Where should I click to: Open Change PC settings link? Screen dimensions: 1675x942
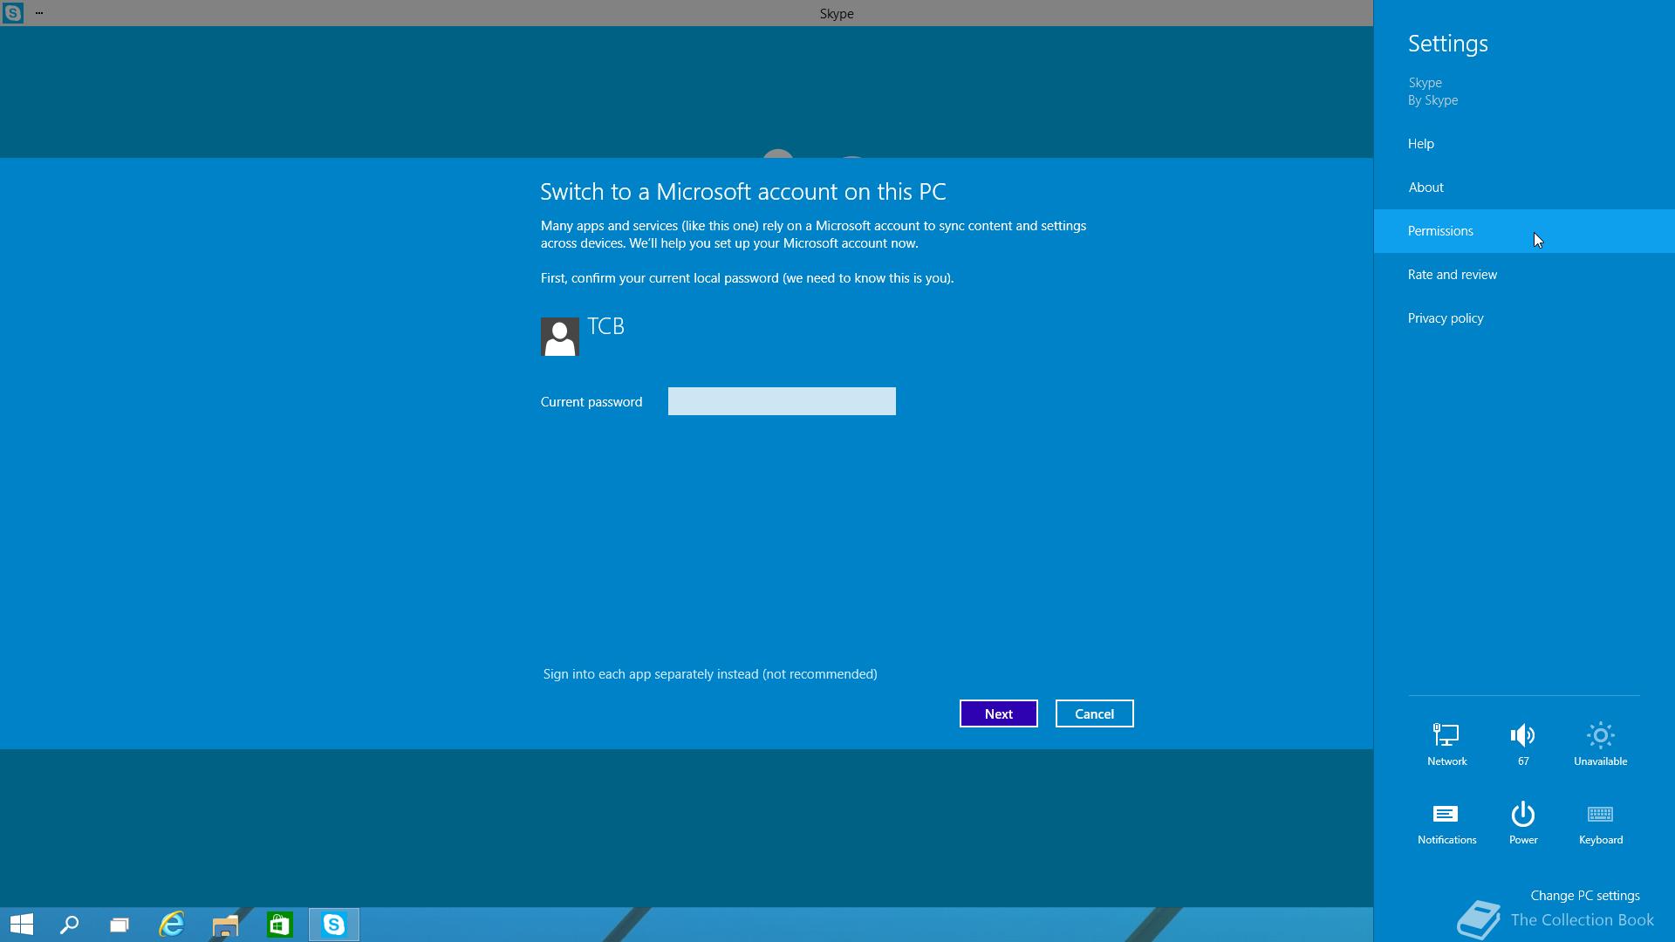coord(1585,896)
